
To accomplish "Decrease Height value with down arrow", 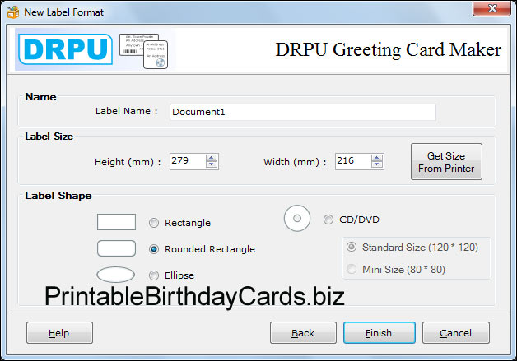I will [212, 164].
